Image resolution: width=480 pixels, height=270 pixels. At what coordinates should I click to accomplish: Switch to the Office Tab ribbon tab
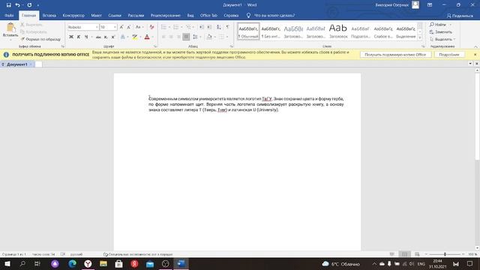pos(208,15)
